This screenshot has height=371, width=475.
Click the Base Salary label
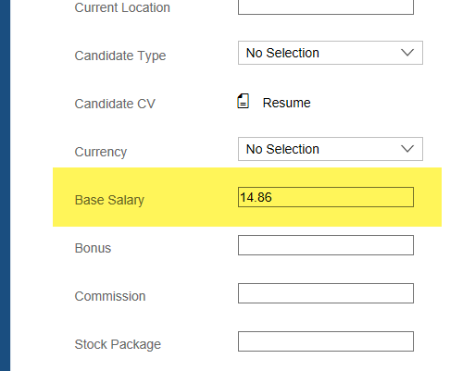pyautogui.click(x=109, y=200)
